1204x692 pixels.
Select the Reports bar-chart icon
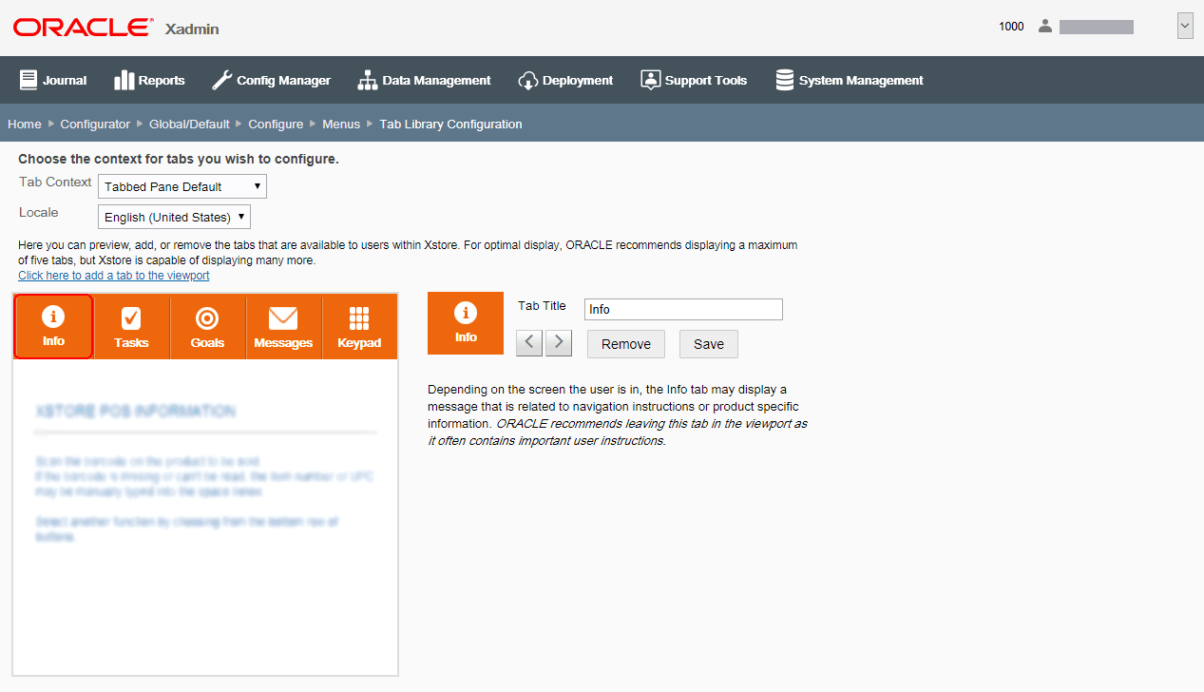click(x=124, y=80)
